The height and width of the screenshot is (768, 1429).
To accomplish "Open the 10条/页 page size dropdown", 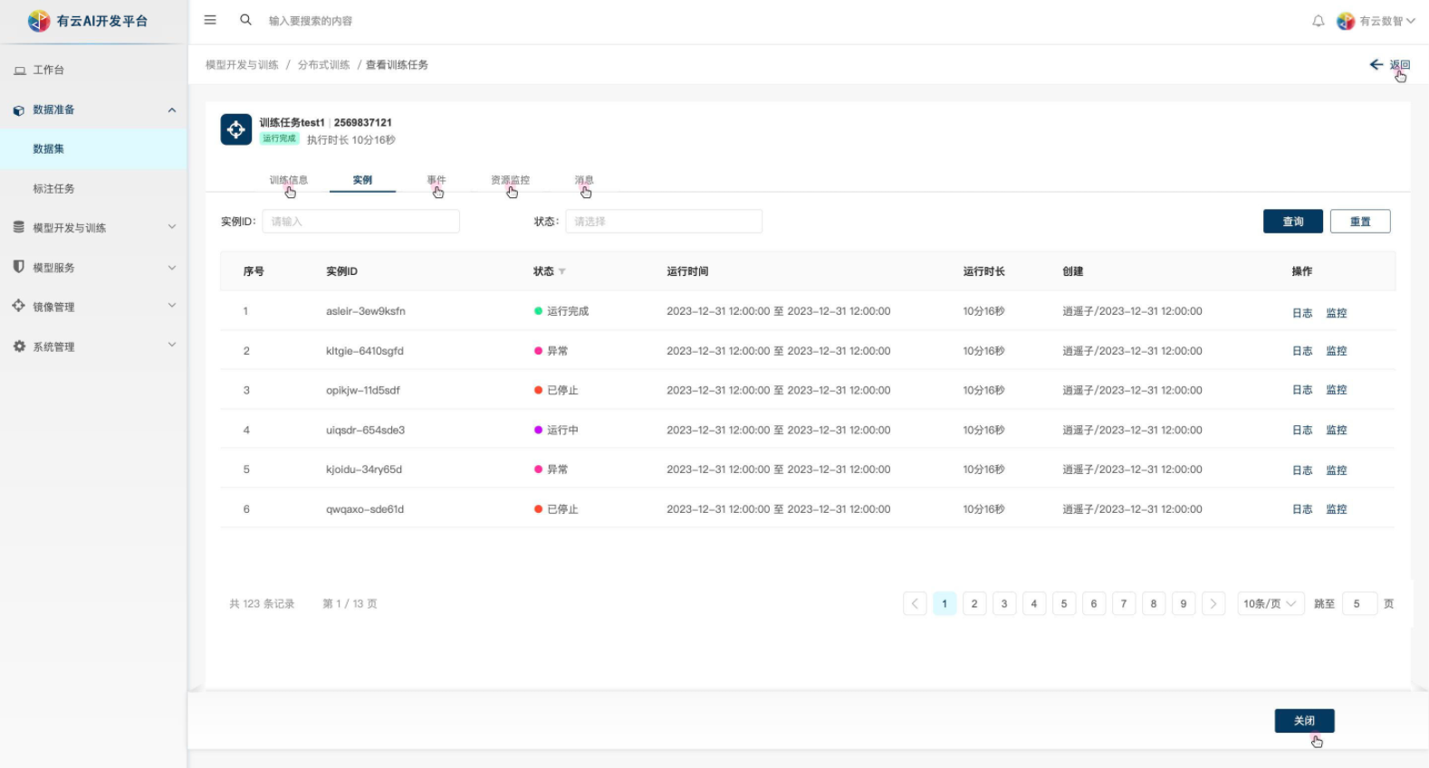I will [1270, 603].
